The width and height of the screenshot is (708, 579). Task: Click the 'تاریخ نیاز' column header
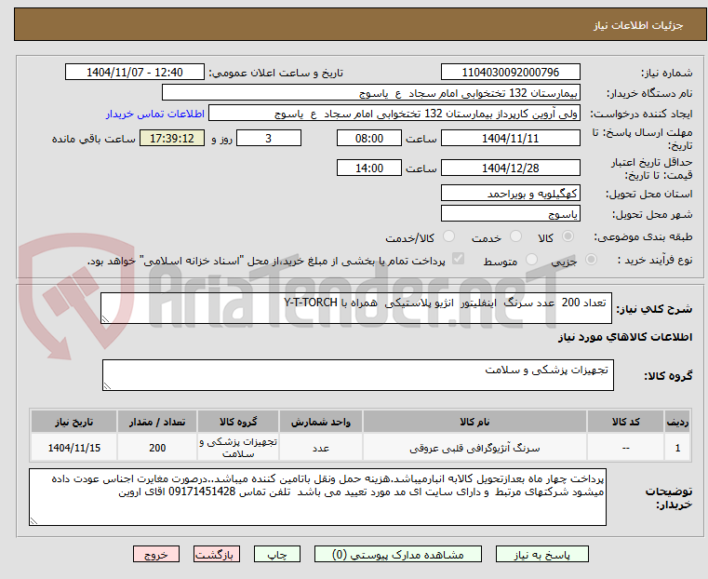coord(74,422)
